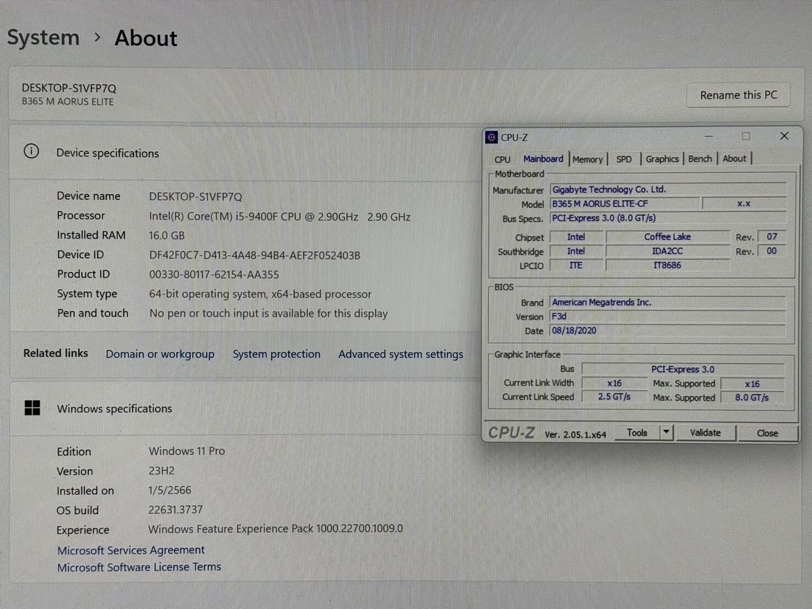812x609 pixels.
Task: Click the Device ID value DF42F0C7-D413
Action: (255, 255)
